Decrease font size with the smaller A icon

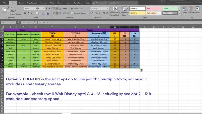click(x=50, y=9)
